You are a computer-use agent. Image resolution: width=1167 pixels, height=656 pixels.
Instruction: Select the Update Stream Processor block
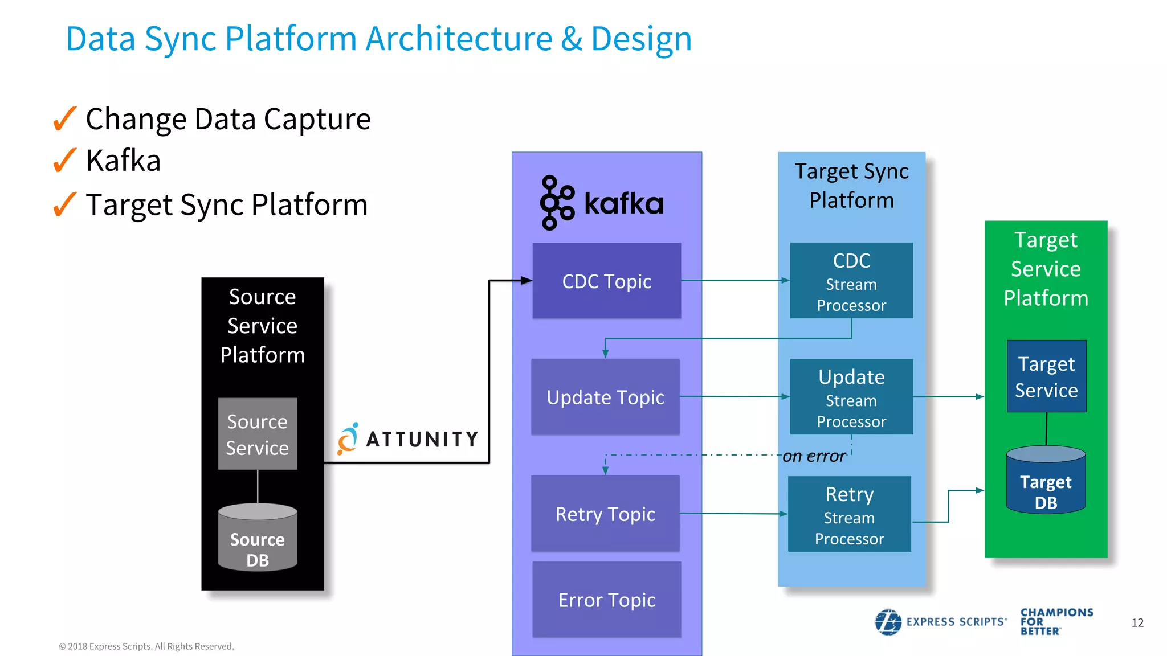tap(851, 397)
